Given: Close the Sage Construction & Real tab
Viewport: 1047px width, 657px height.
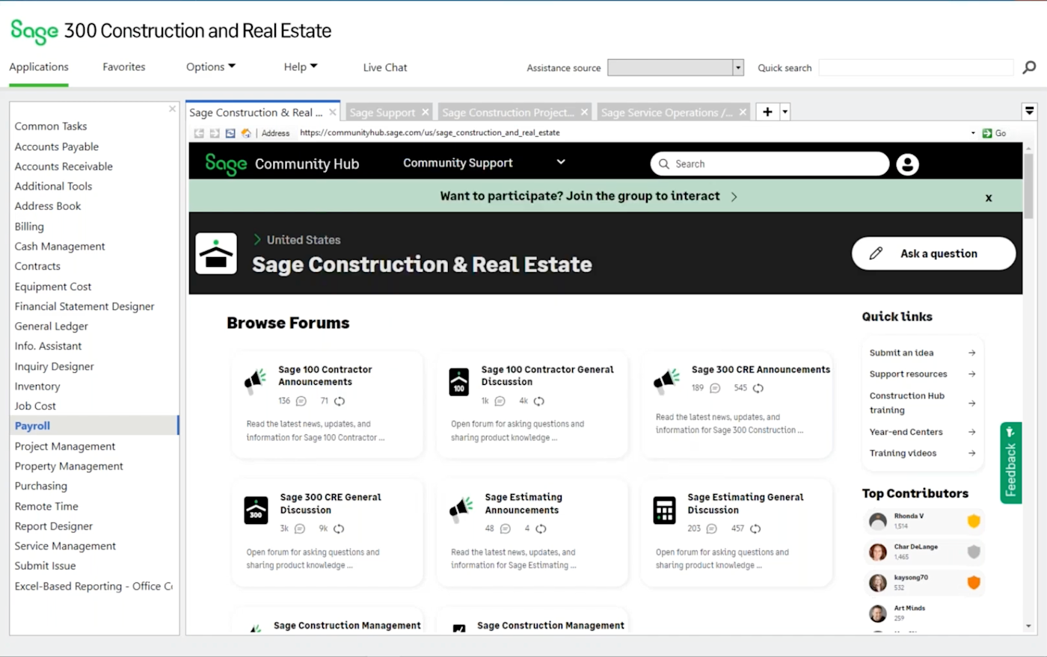Looking at the screenshot, I should (x=333, y=112).
